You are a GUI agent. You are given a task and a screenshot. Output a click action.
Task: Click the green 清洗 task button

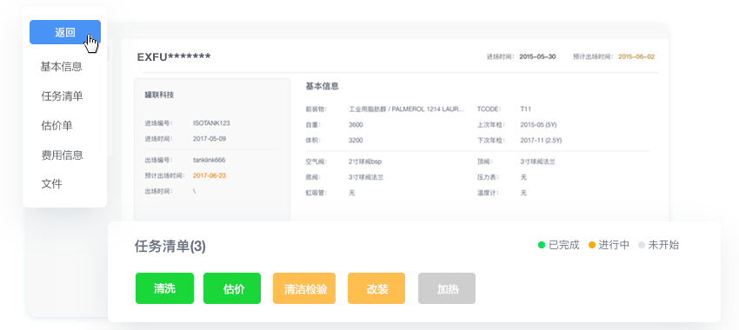[164, 288]
